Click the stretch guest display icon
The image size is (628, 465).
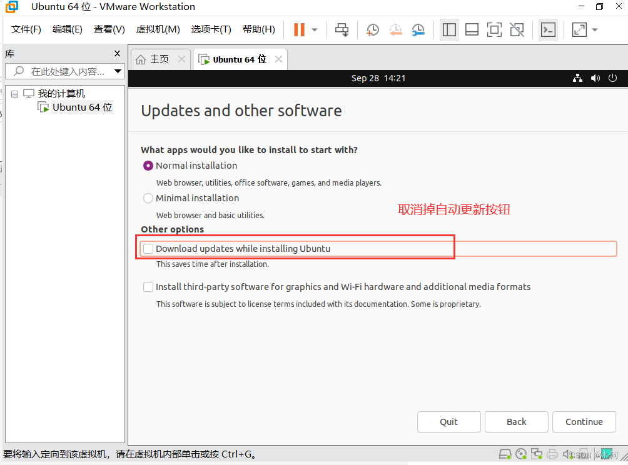click(x=579, y=29)
